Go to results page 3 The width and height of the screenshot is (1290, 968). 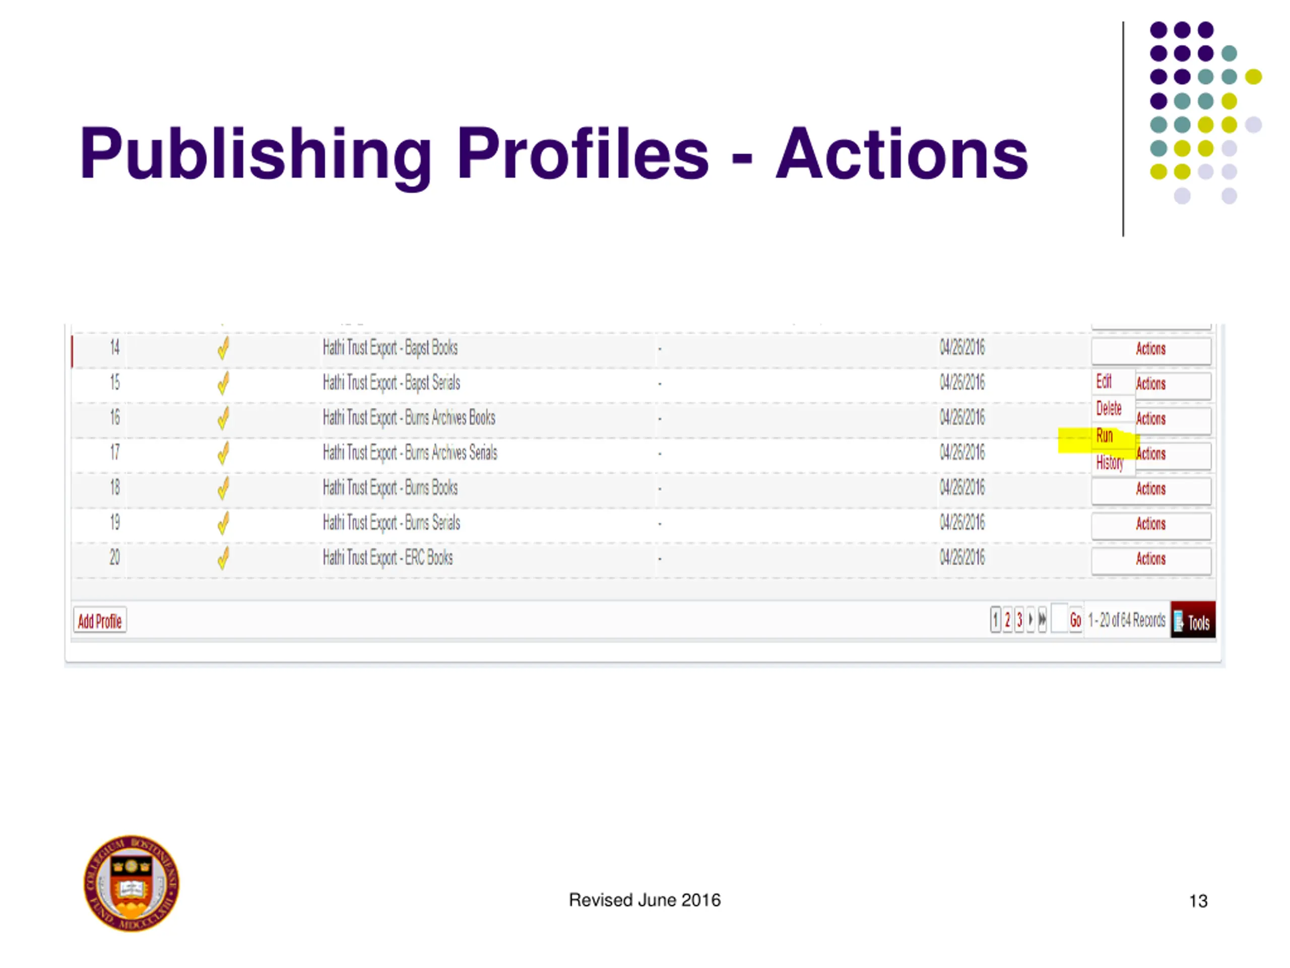coord(1019,620)
